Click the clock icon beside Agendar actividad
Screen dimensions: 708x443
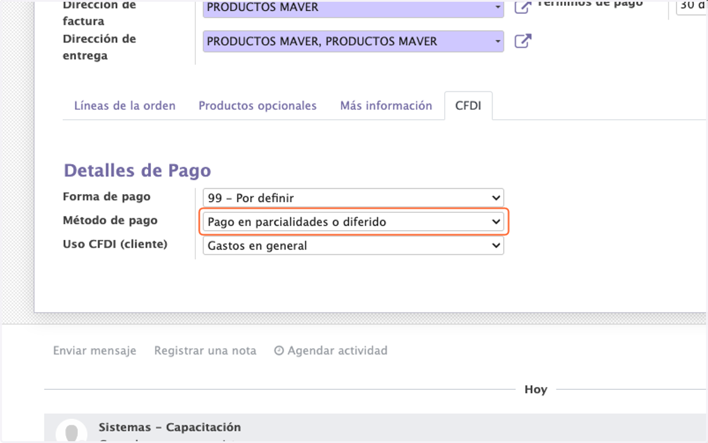pos(279,351)
